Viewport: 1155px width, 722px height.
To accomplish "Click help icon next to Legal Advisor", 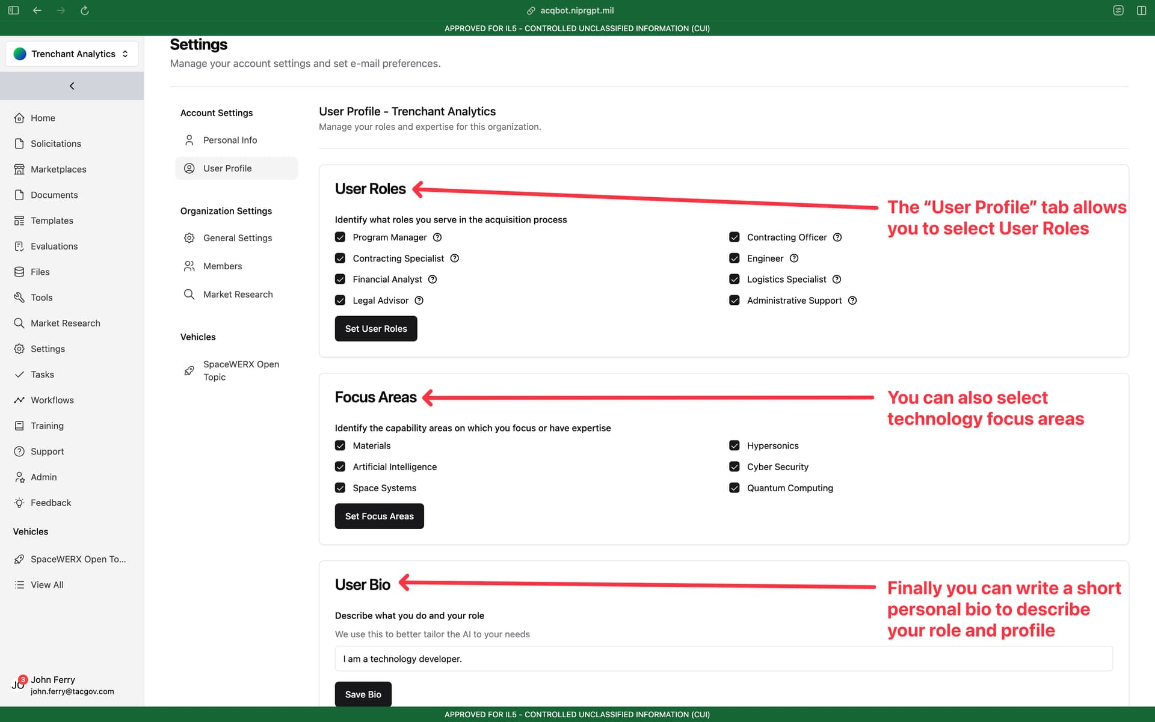I will coord(419,301).
